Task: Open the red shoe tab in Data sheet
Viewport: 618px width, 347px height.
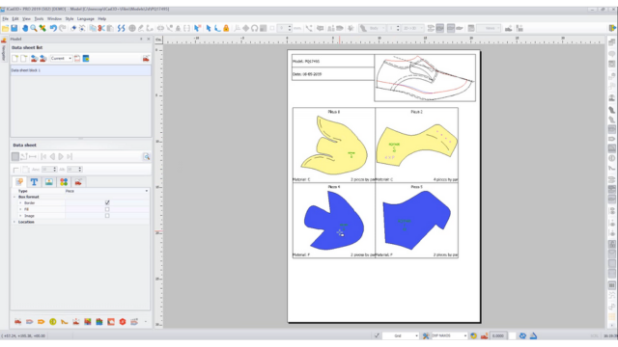Action: click(78, 182)
